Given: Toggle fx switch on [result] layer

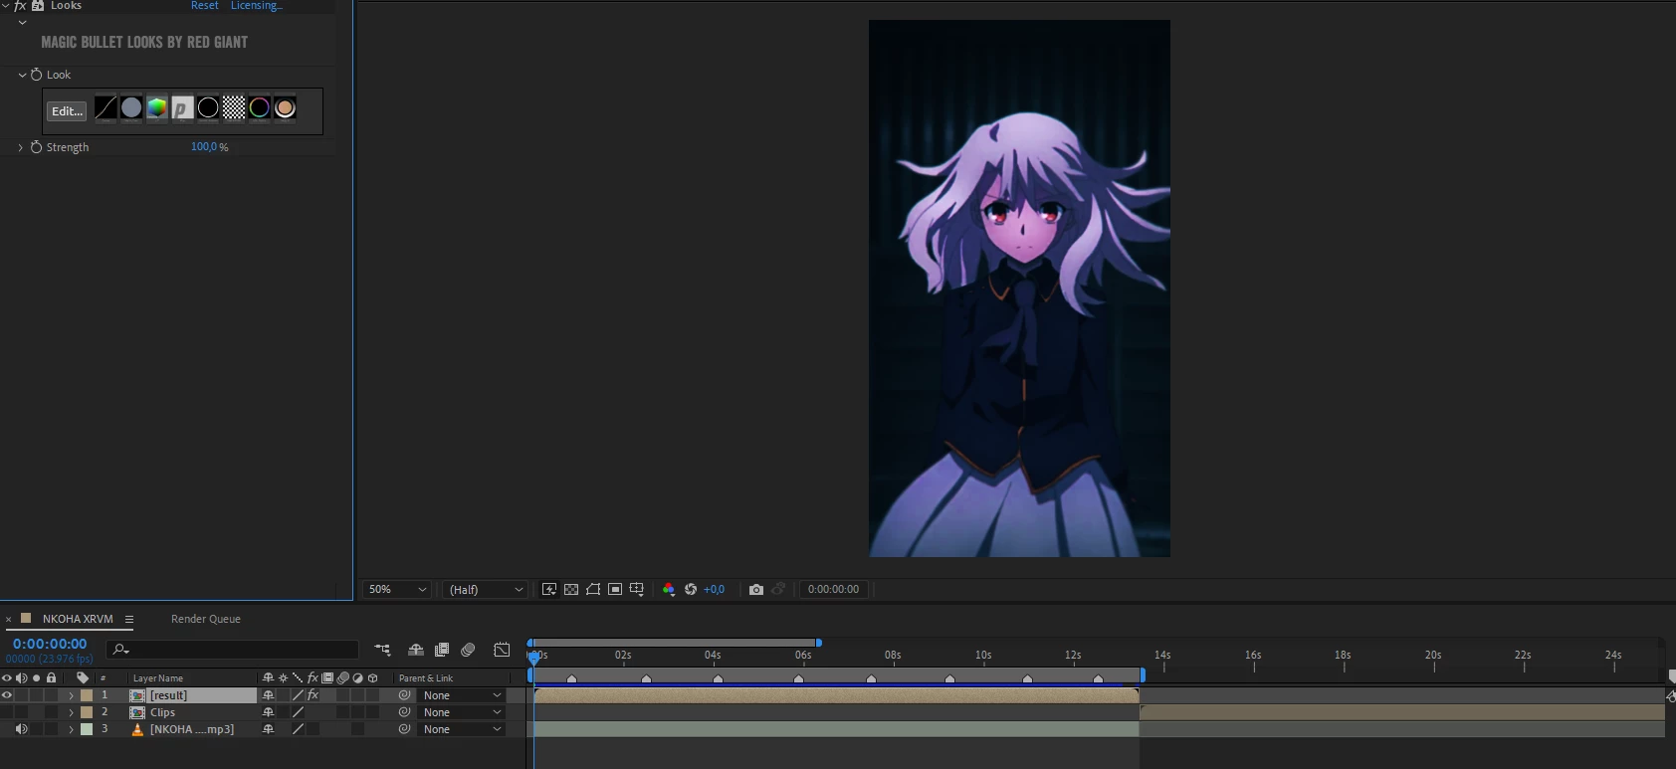Looking at the screenshot, I should click(x=313, y=695).
